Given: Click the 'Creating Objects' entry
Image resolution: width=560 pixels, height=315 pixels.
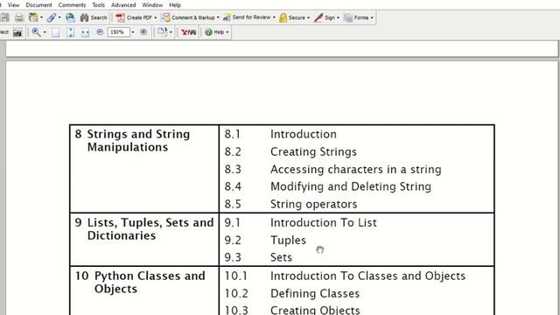Looking at the screenshot, I should 315,310.
